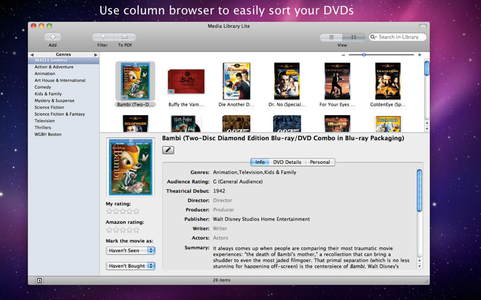Switch to cover grid view mode
The image size is (481, 300).
click(x=354, y=37)
